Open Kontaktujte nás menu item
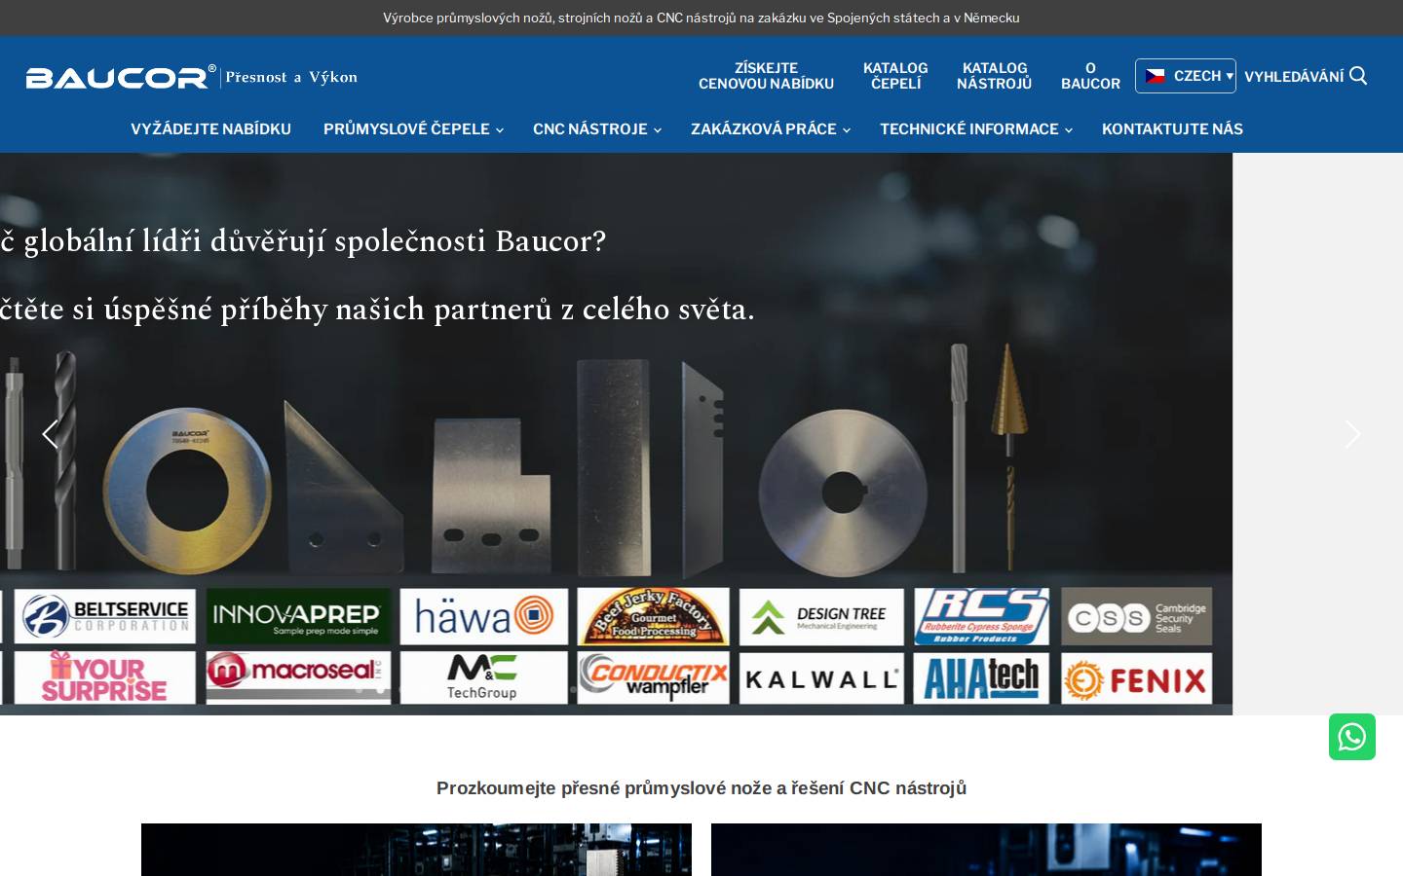The height and width of the screenshot is (876, 1403). [1172, 129]
